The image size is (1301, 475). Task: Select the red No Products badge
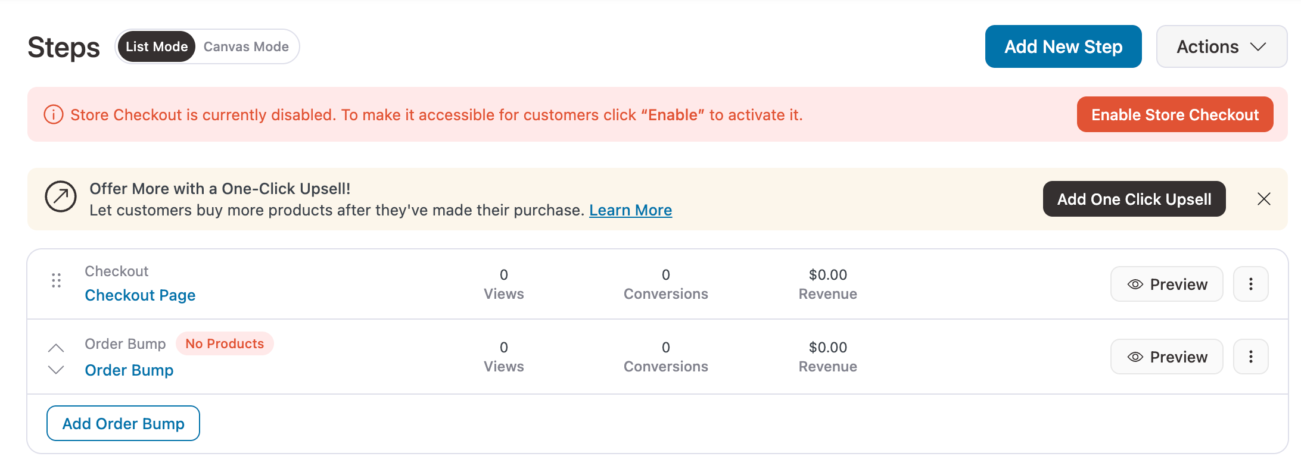coord(225,343)
